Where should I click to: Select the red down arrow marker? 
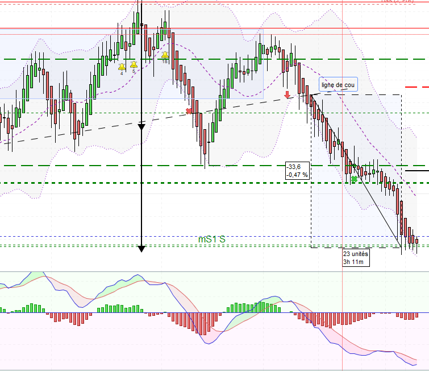click(x=287, y=95)
